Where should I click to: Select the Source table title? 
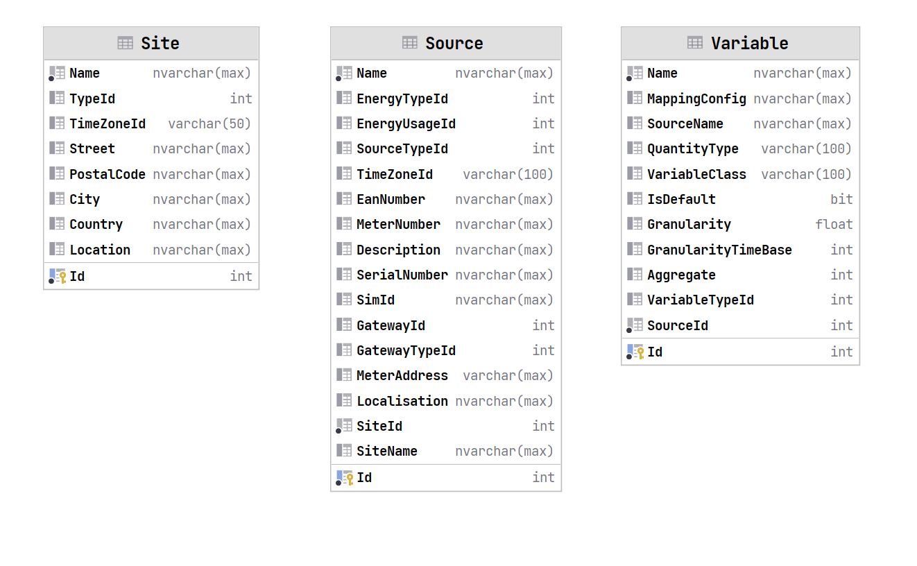[x=454, y=43]
